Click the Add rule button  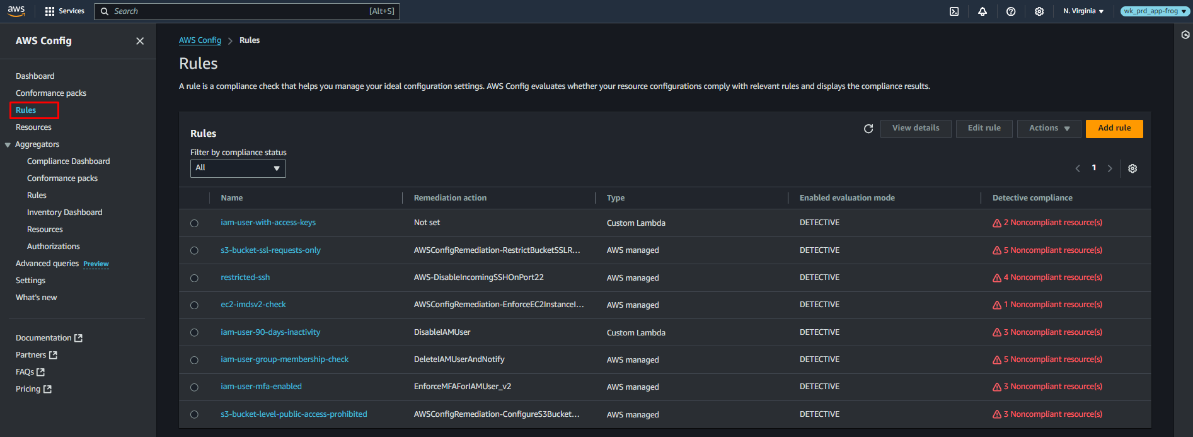tap(1114, 128)
